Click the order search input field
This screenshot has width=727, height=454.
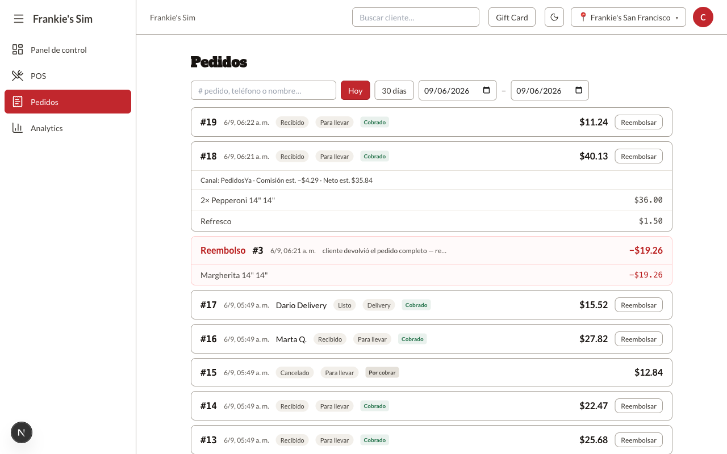pos(264,90)
